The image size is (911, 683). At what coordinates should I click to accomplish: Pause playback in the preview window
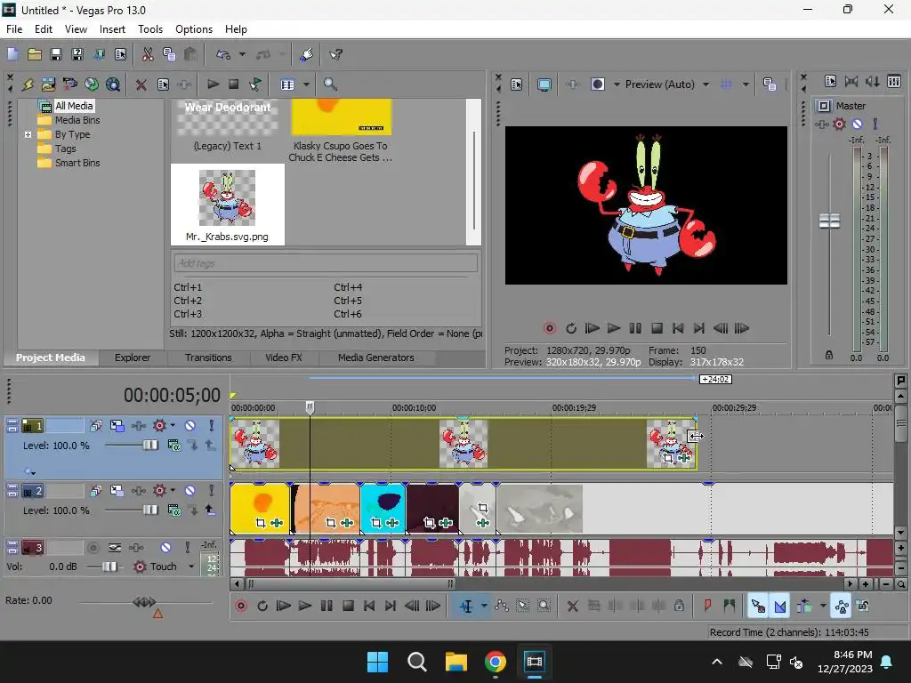pos(635,329)
